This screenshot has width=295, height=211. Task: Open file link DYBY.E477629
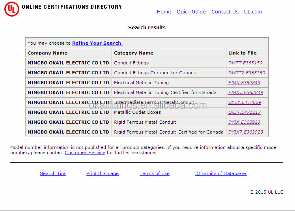(x=245, y=102)
